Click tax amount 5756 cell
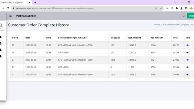This screenshot has width=194, height=109. 160,74
